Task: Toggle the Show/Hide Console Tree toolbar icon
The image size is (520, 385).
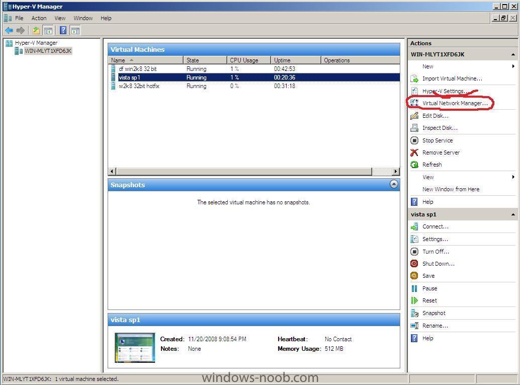Action: [48, 31]
